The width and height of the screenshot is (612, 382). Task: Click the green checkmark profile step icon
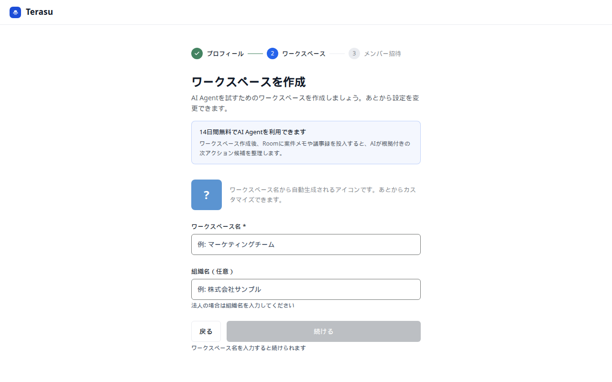click(197, 53)
